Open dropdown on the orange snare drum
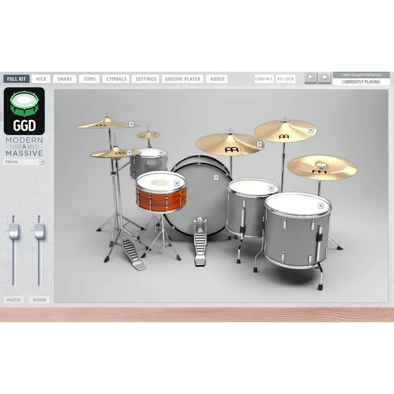This screenshot has height=394, width=394. [x=177, y=183]
